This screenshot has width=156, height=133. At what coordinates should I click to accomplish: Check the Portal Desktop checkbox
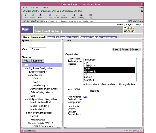click(29, 120)
